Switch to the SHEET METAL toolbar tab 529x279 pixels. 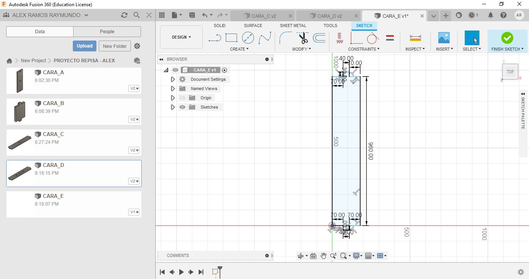click(x=293, y=26)
